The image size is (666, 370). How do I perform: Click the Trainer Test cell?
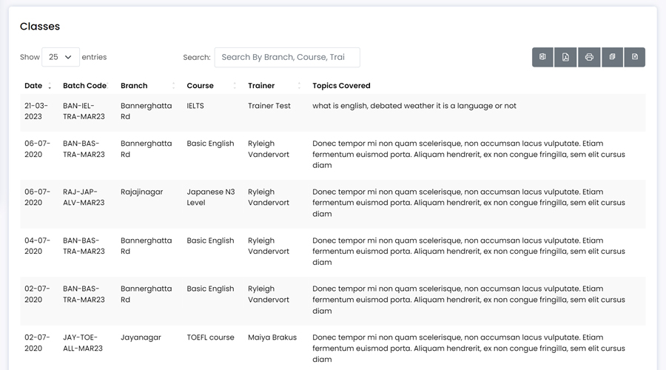[x=269, y=106]
